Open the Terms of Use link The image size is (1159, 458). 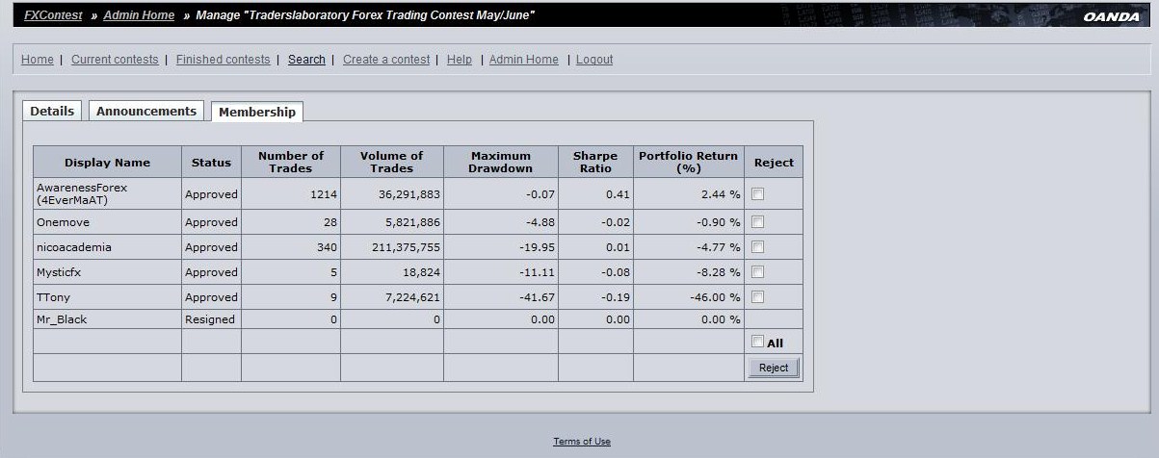pyautogui.click(x=582, y=442)
